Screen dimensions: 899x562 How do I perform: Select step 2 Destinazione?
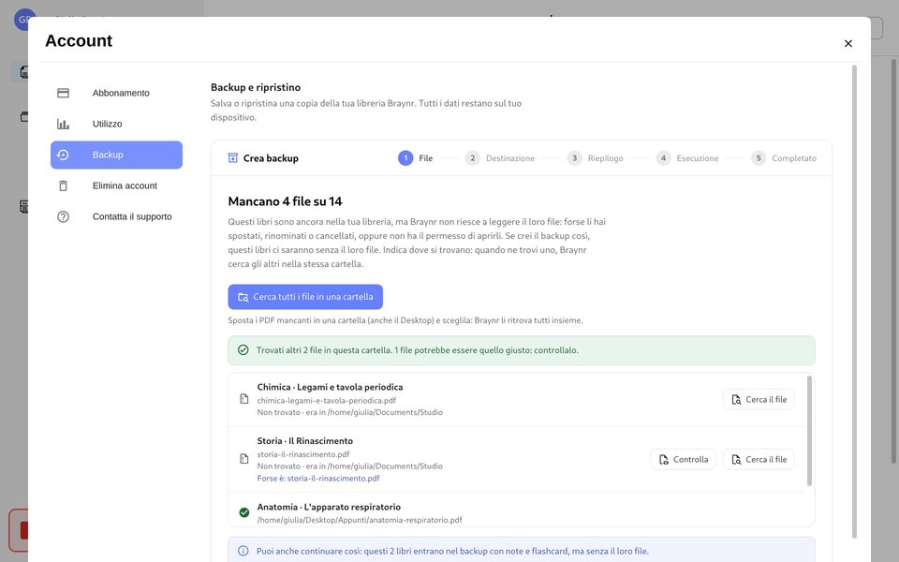pyautogui.click(x=500, y=158)
